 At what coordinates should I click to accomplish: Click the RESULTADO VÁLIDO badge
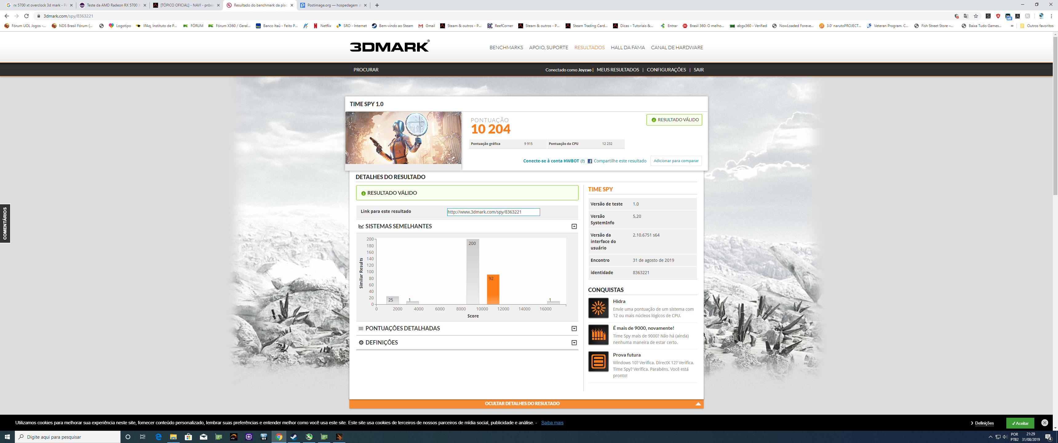(674, 120)
